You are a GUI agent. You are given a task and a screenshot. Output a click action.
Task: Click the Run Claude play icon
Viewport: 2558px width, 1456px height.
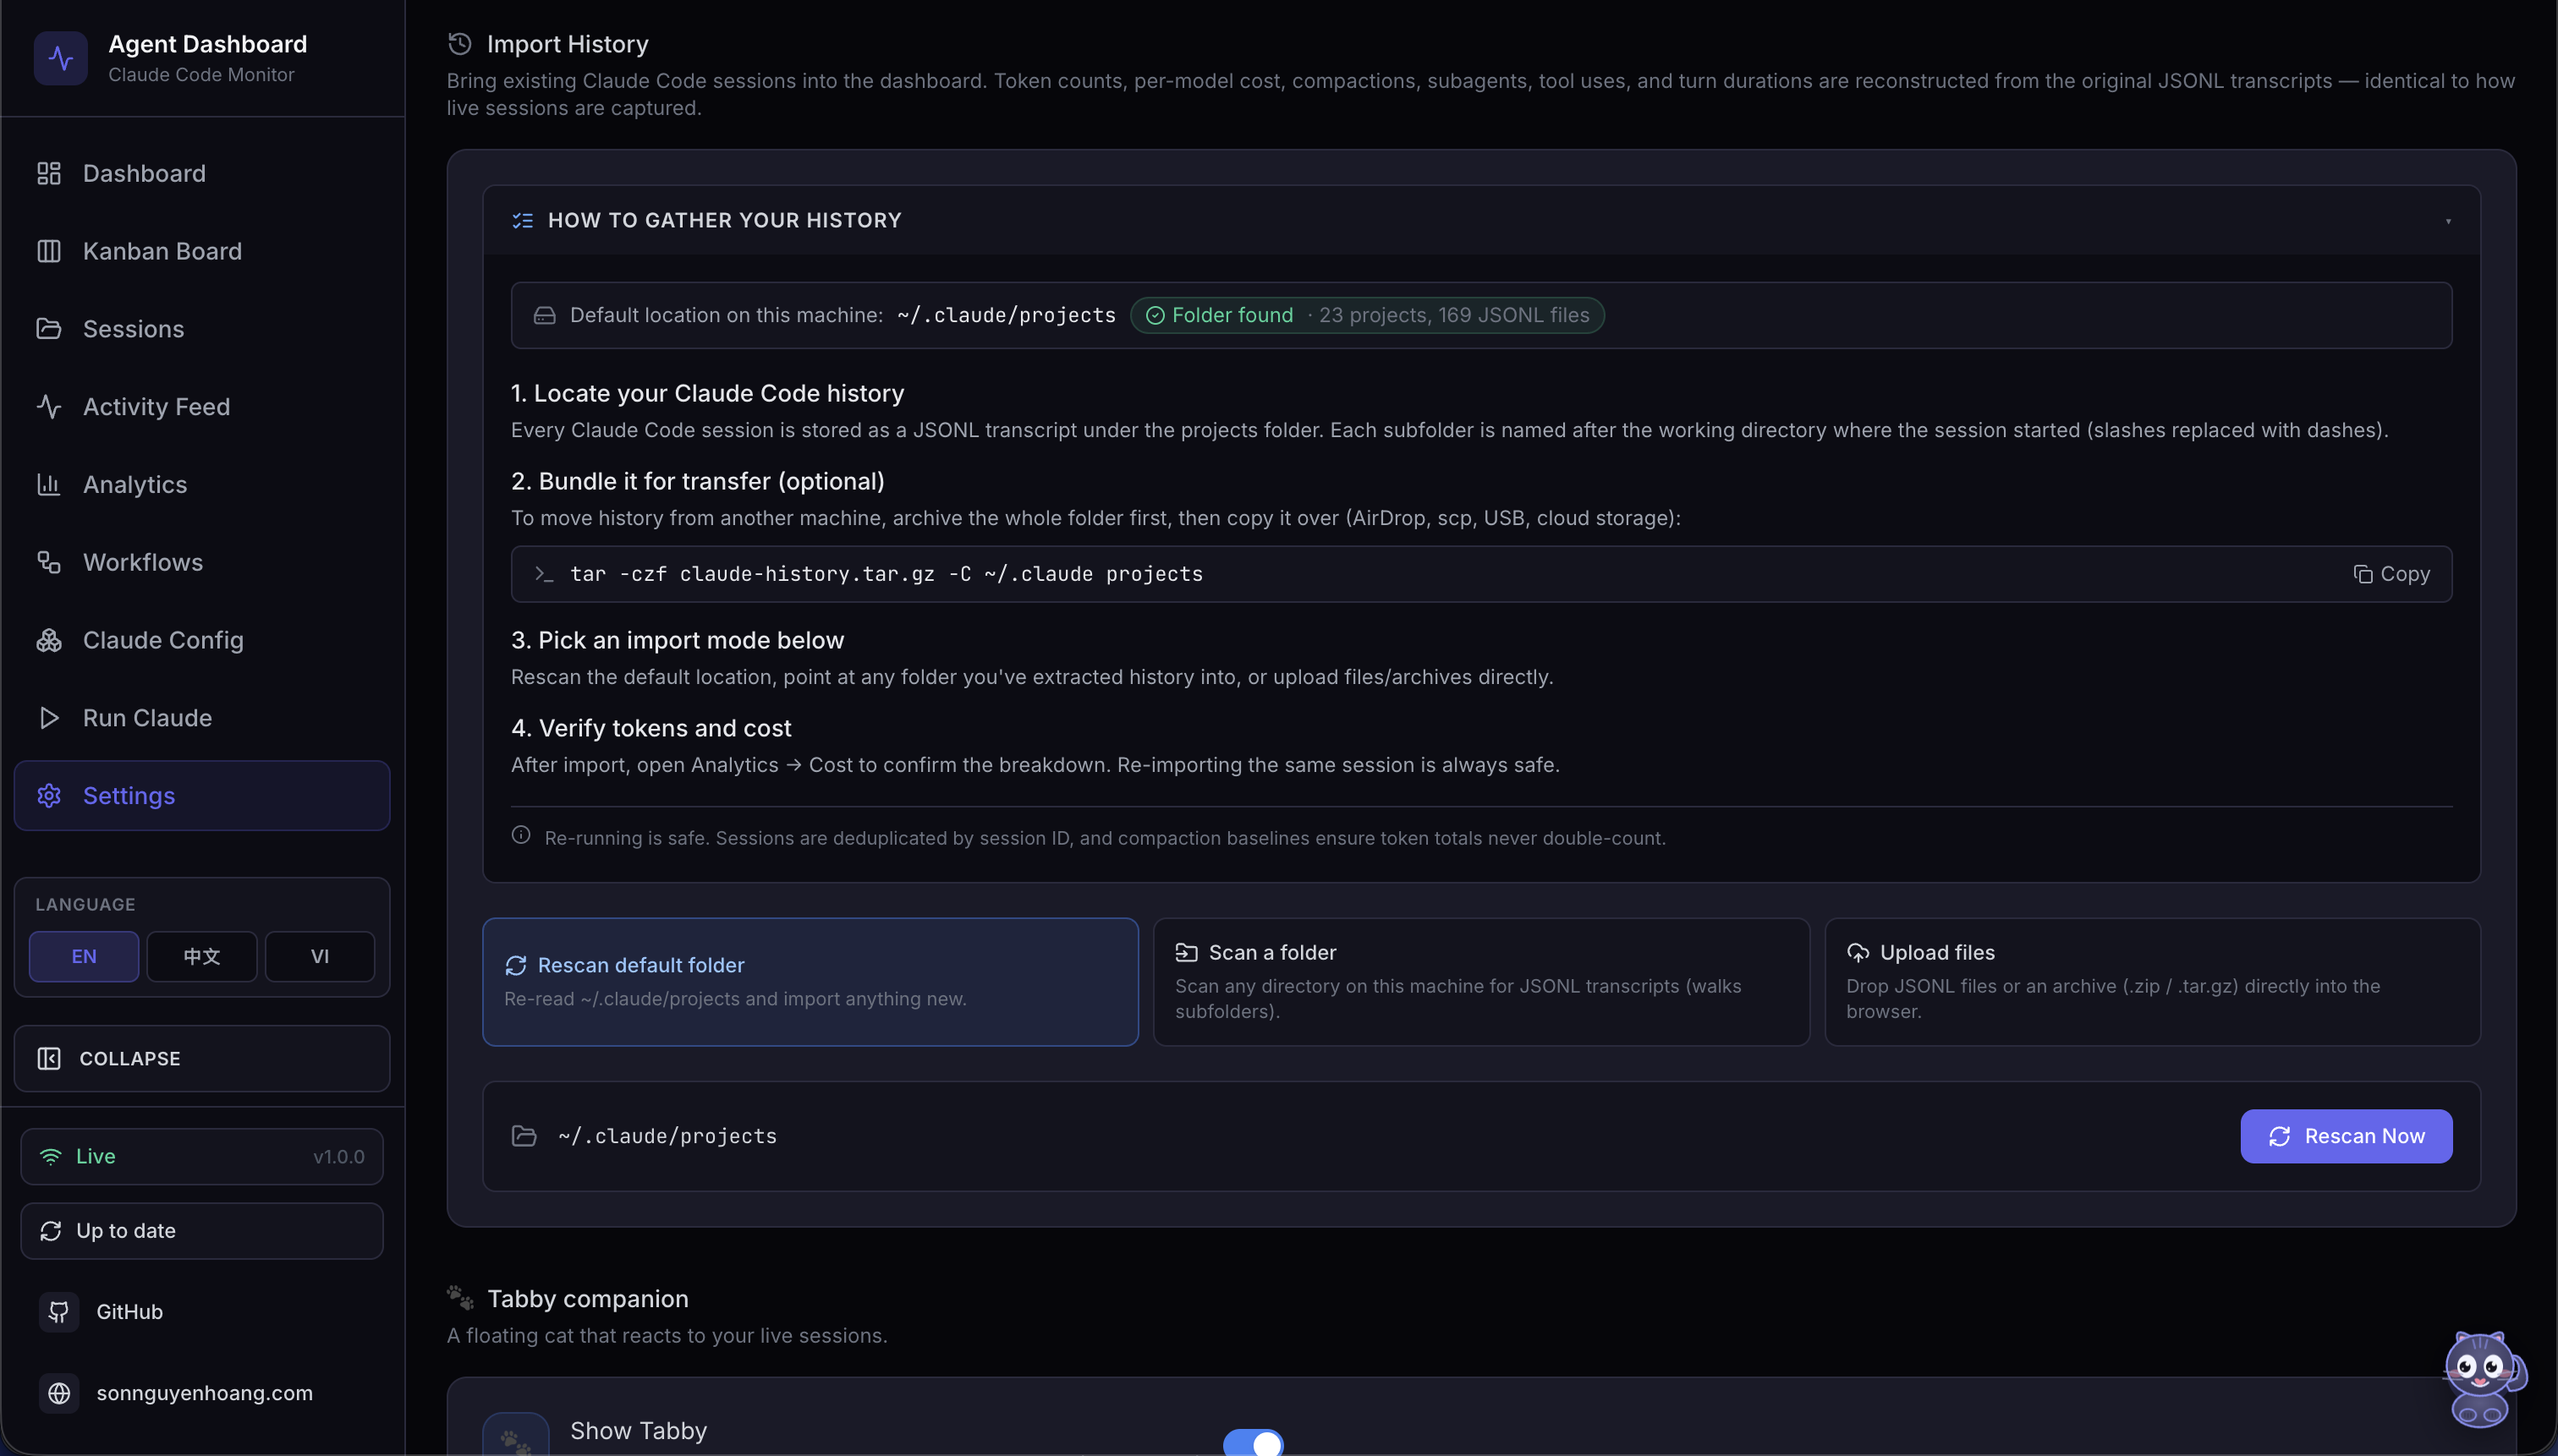[49, 718]
